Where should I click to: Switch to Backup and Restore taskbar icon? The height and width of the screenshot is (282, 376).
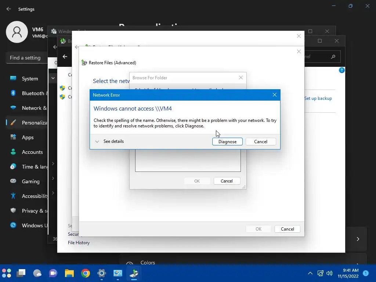coord(134,273)
